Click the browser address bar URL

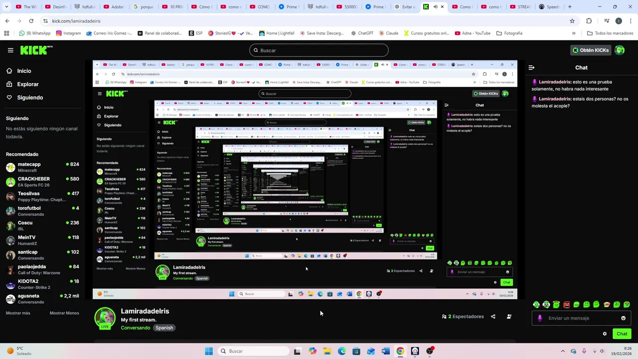tap(76, 21)
